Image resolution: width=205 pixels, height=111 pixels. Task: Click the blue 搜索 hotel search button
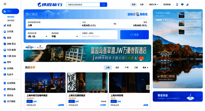click(134, 35)
